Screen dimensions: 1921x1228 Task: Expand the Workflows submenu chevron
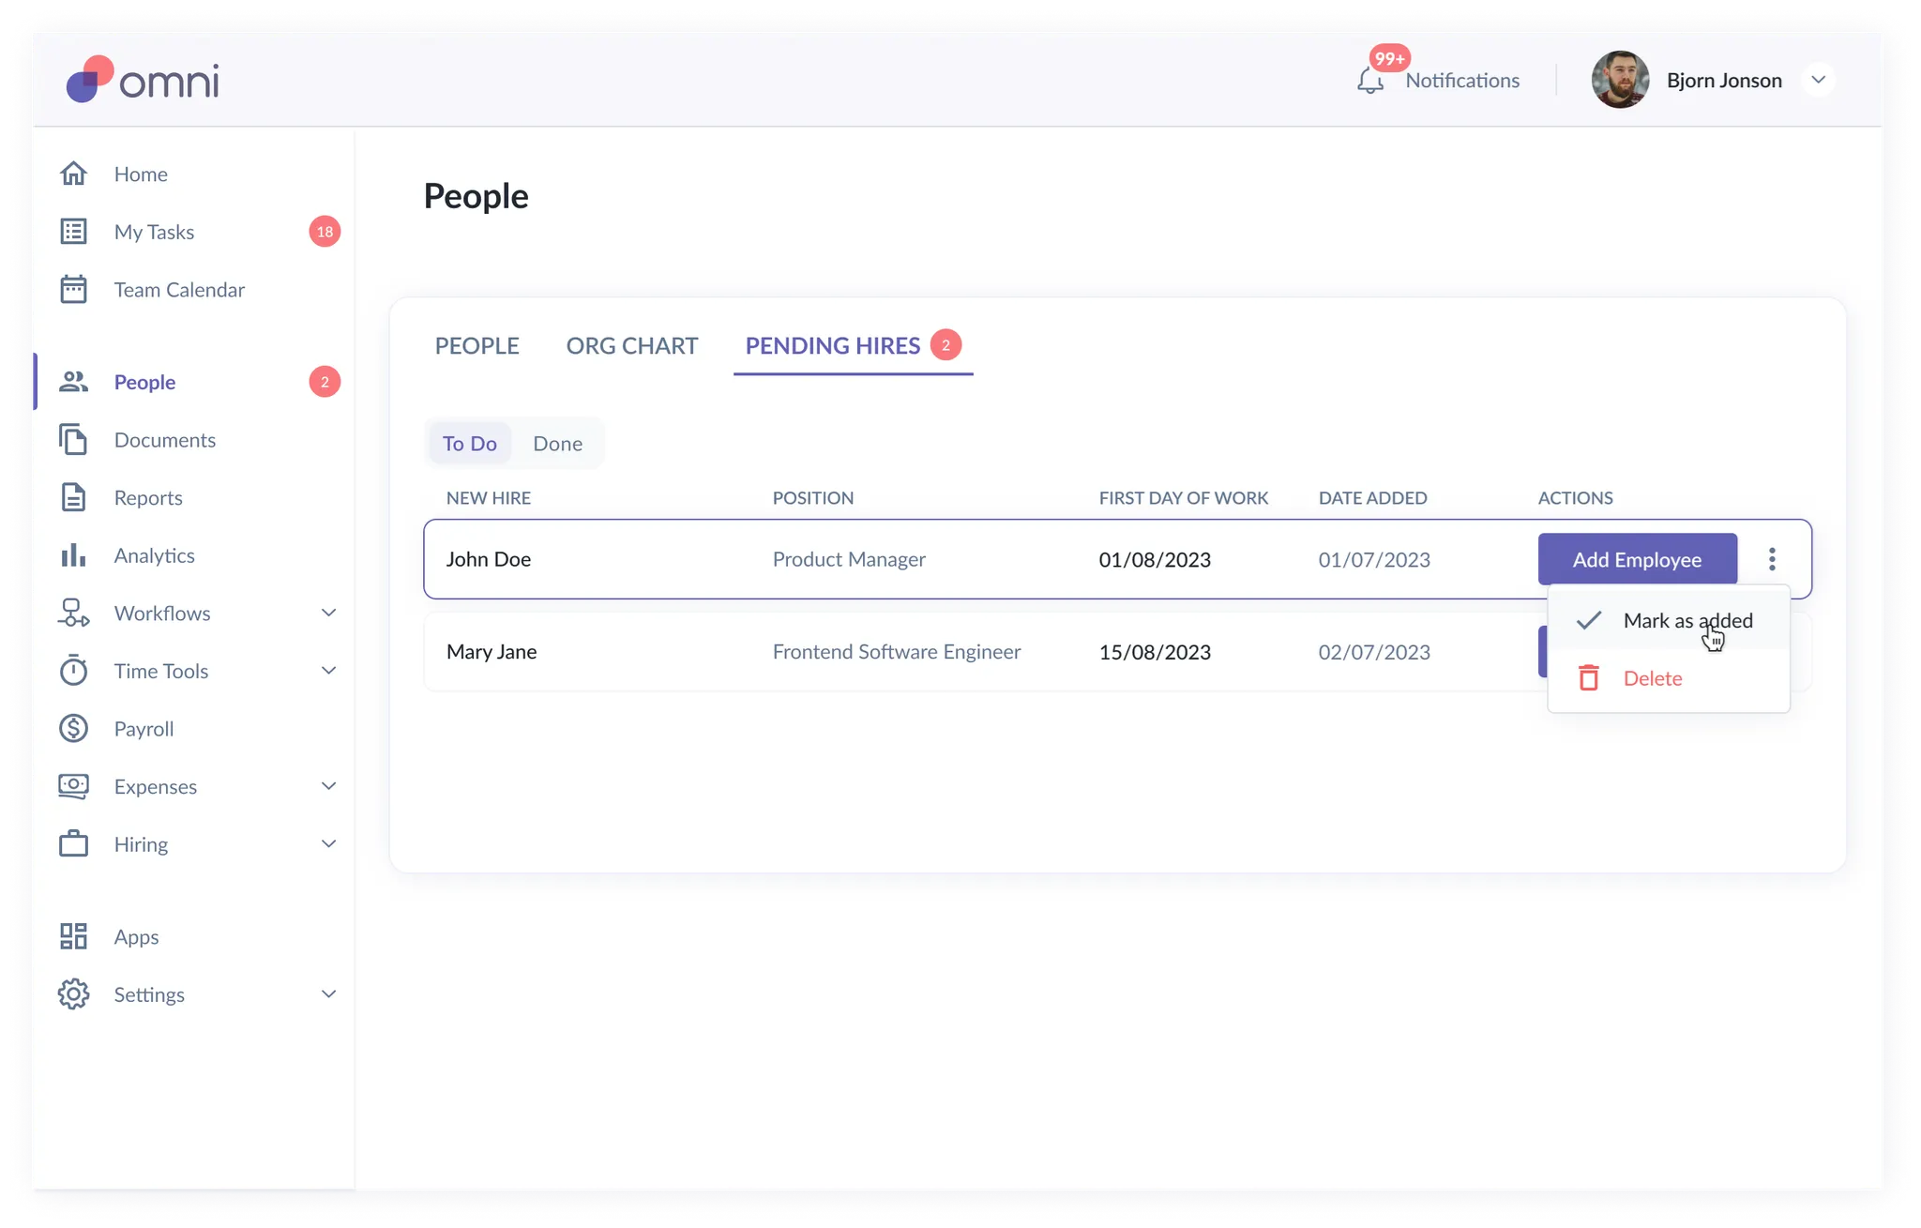coord(328,613)
